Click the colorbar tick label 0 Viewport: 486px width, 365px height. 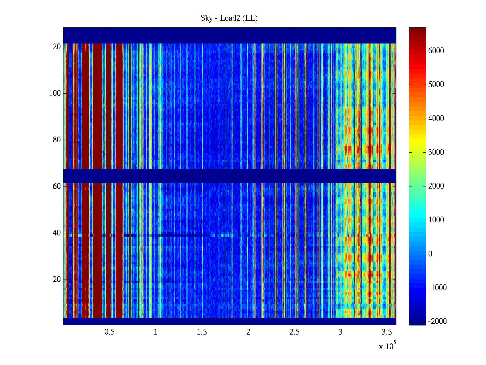[430, 254]
